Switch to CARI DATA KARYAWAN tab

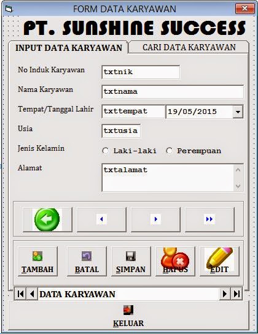pos(189,47)
